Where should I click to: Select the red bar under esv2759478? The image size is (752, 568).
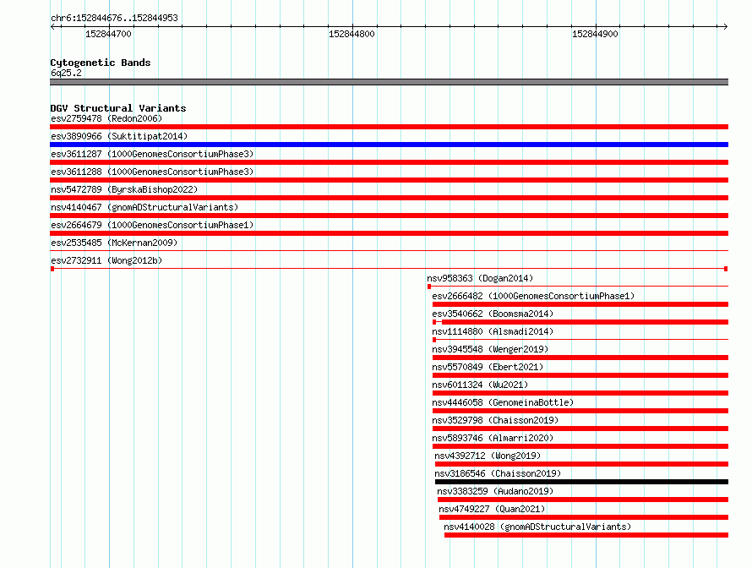[x=389, y=127]
